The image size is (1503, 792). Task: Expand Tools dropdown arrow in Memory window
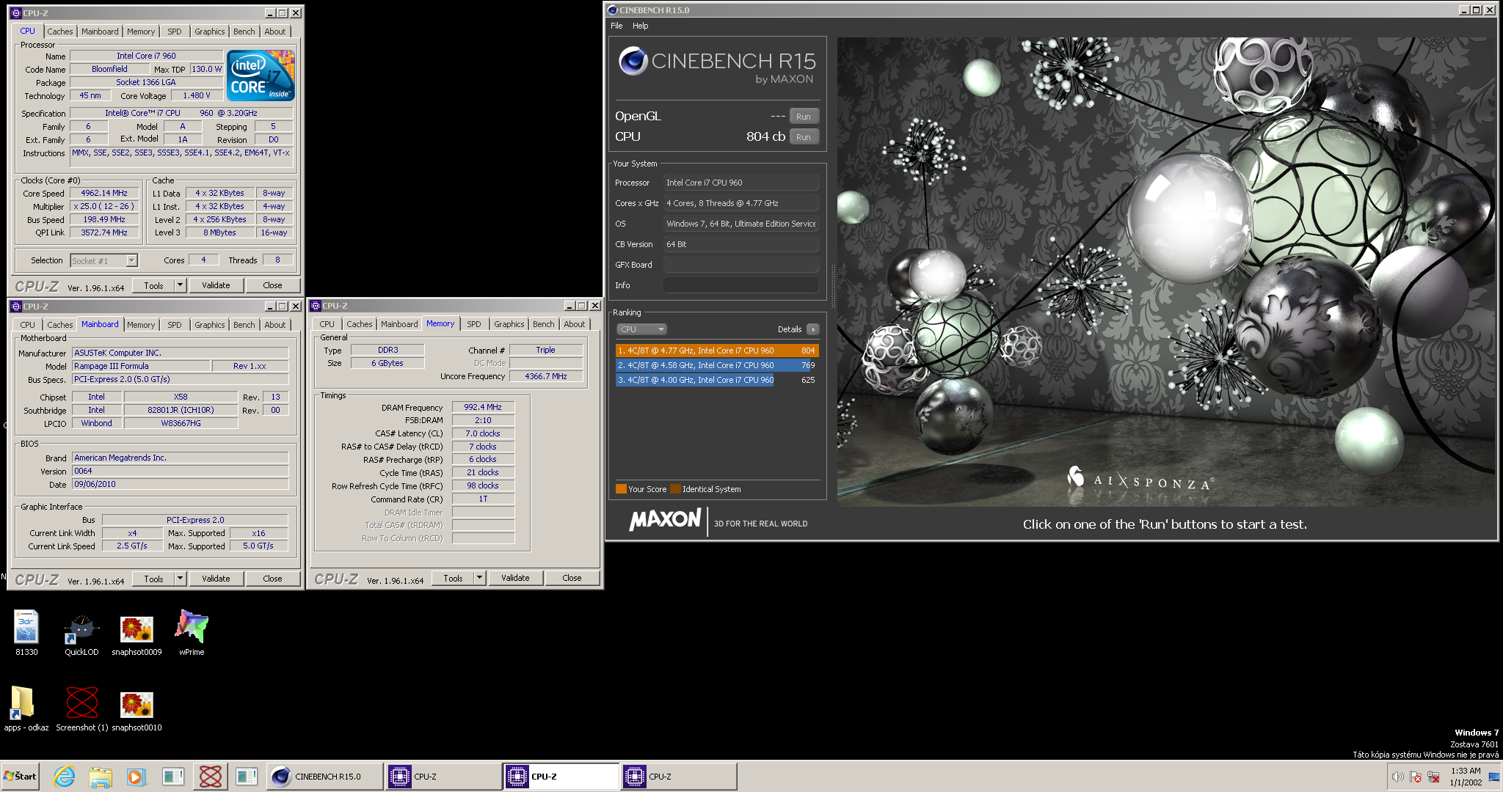click(x=479, y=578)
